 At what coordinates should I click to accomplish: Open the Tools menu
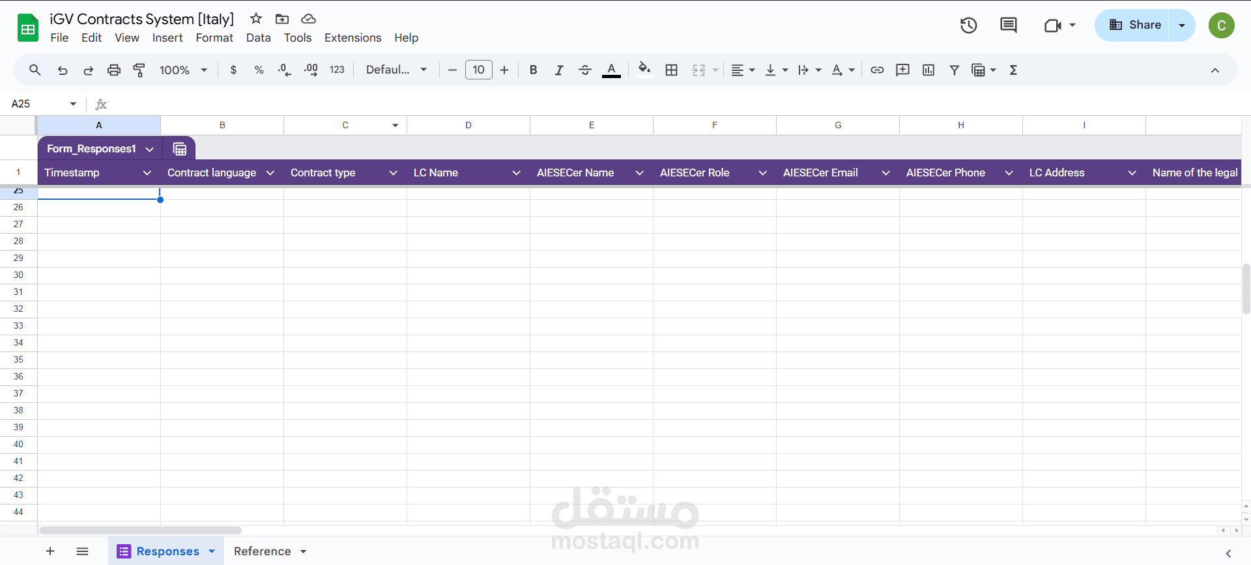pyautogui.click(x=298, y=38)
